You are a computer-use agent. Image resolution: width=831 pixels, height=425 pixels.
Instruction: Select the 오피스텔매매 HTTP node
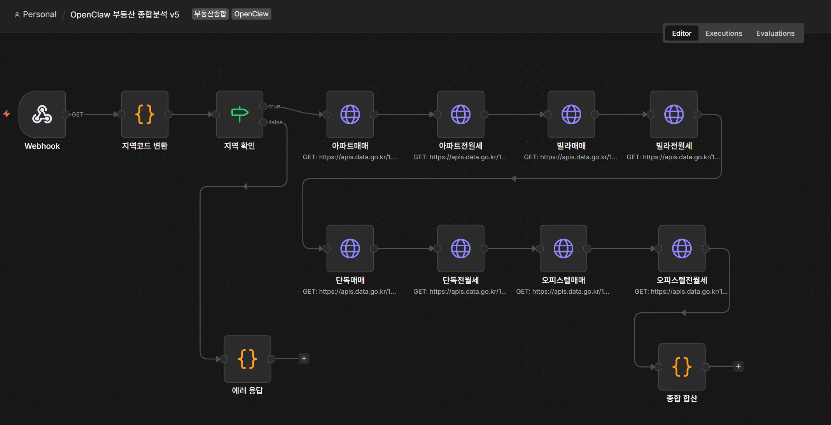point(563,249)
